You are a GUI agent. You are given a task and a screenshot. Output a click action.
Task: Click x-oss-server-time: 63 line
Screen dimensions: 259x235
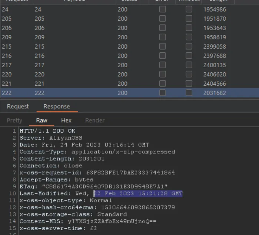pos(58,228)
